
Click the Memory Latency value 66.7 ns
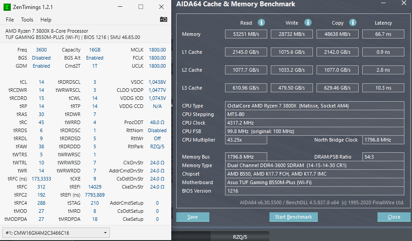pos(383,34)
